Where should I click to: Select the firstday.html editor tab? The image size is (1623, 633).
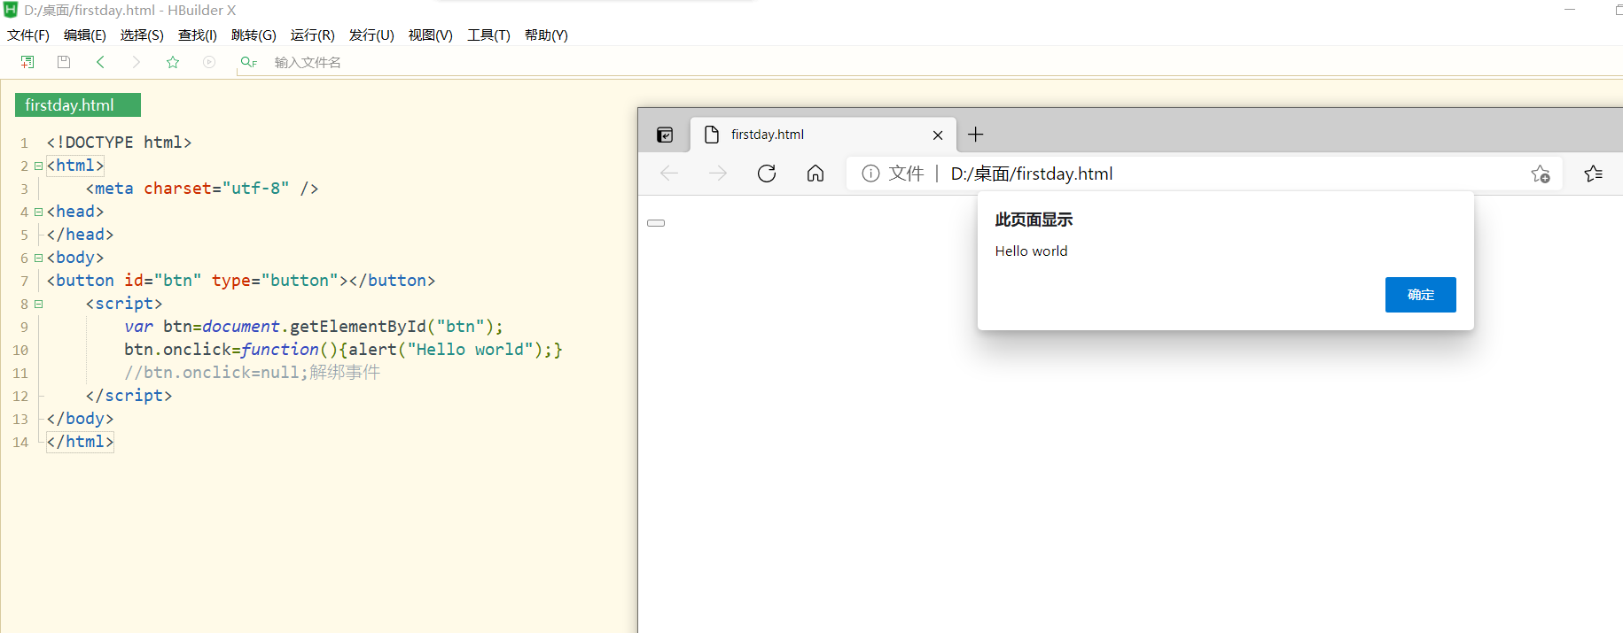(x=78, y=105)
